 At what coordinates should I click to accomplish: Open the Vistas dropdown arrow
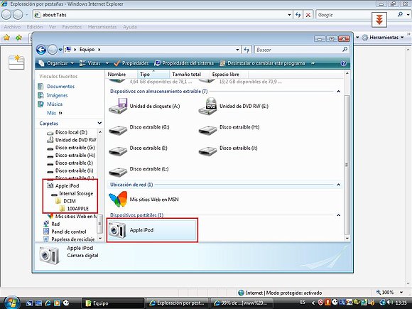tap(107, 63)
